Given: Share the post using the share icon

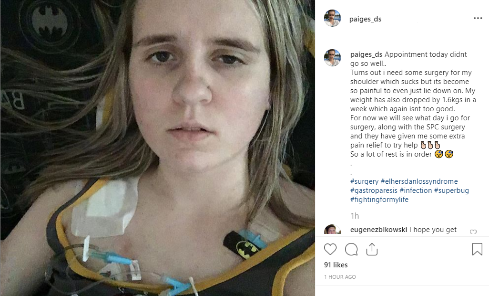Looking at the screenshot, I should (x=372, y=249).
